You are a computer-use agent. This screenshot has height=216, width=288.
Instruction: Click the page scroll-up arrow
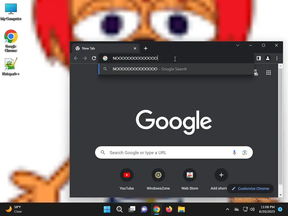[280, 66]
